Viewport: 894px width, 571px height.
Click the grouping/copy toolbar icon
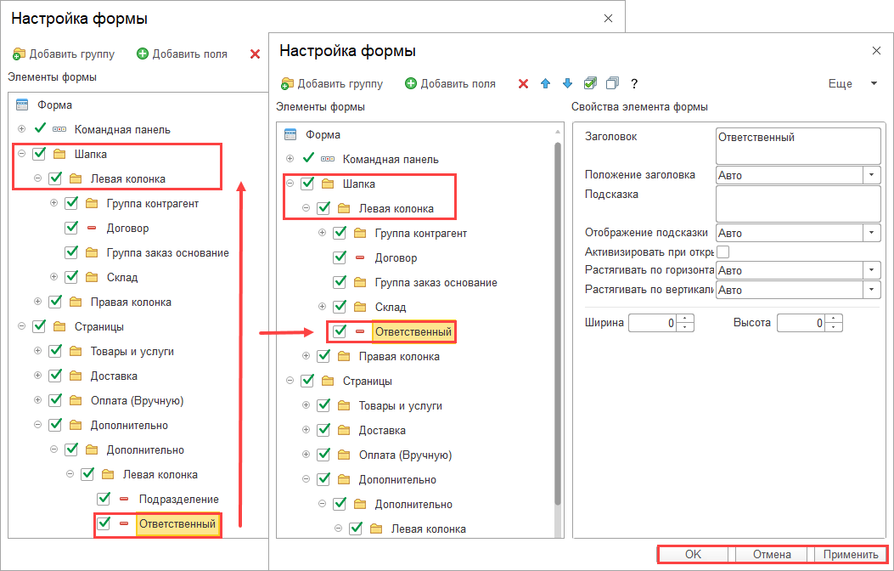[610, 85]
